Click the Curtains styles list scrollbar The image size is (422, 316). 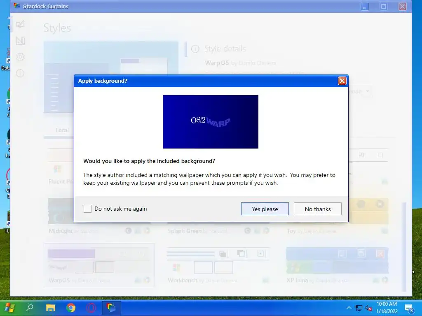[x=404, y=247]
